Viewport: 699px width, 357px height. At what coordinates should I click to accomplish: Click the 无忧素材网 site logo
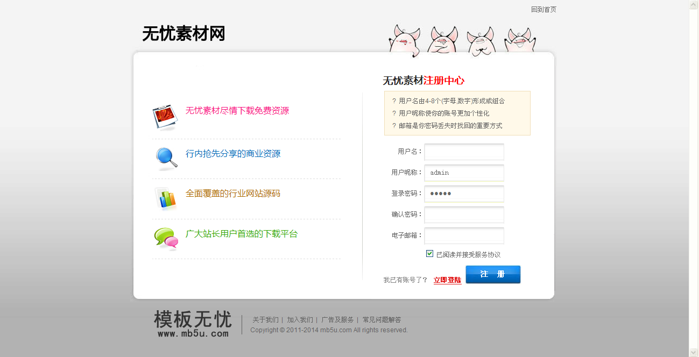(x=183, y=34)
